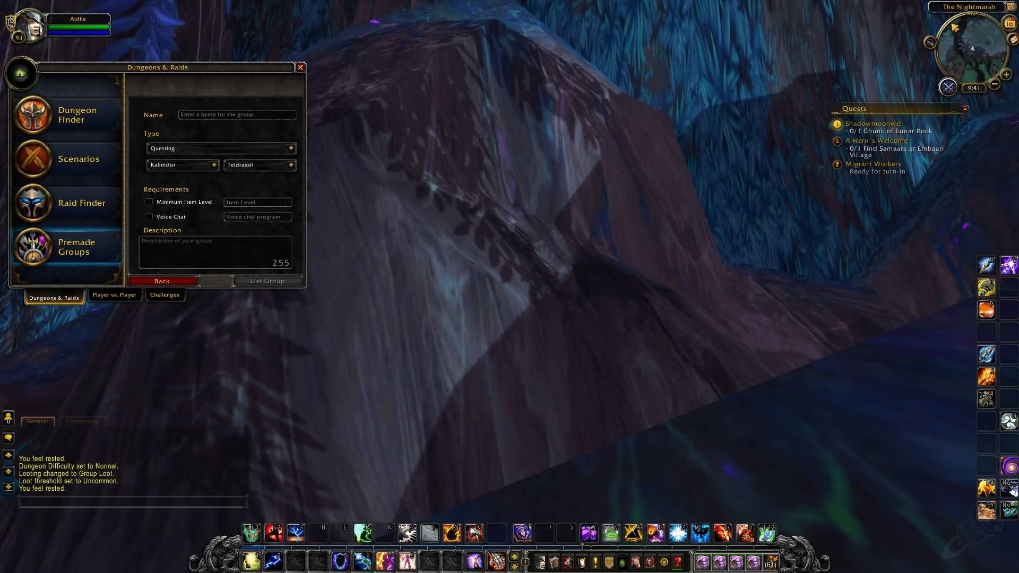Click the List Group button
The width and height of the screenshot is (1019, 573).
267,281
